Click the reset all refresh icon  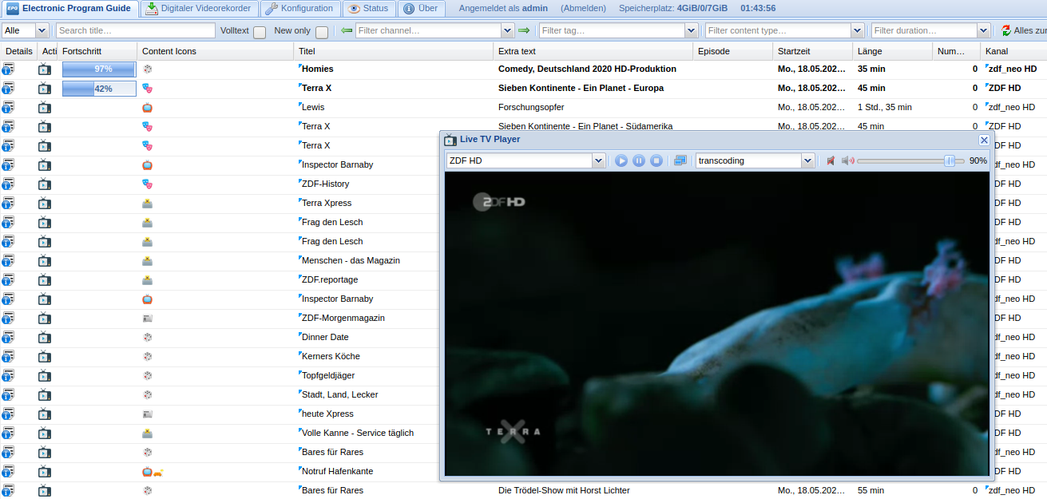pyautogui.click(x=1005, y=30)
